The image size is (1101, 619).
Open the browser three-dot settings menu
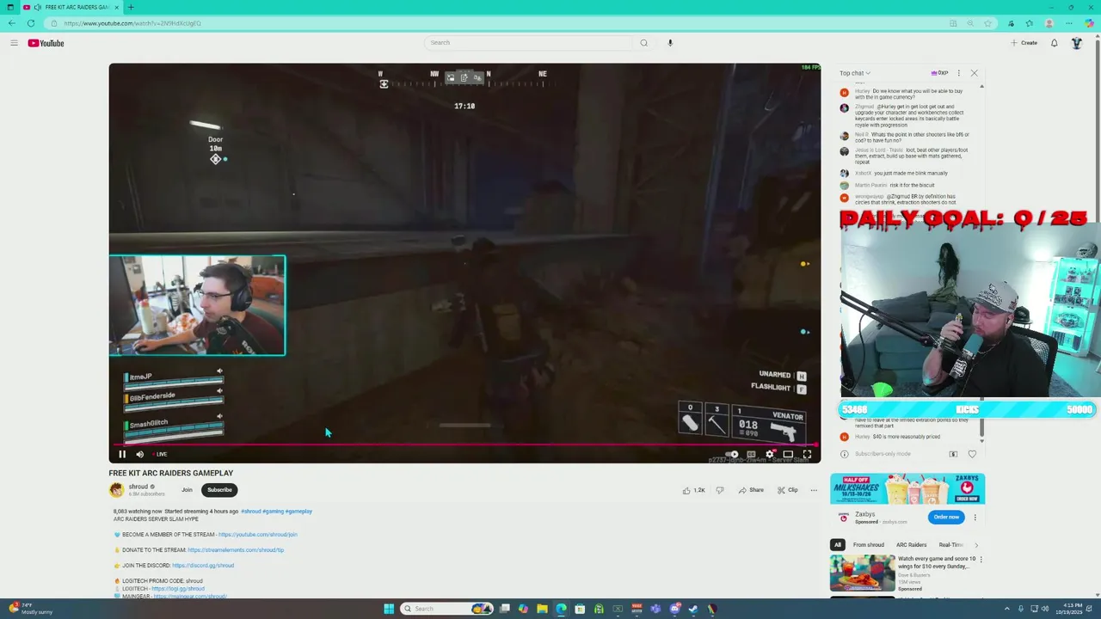pos(1069,23)
